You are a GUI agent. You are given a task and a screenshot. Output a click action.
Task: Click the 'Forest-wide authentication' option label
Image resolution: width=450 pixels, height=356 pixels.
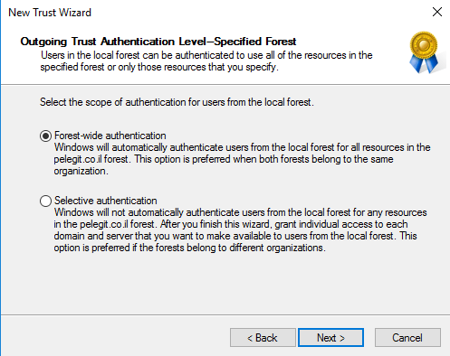(x=110, y=136)
